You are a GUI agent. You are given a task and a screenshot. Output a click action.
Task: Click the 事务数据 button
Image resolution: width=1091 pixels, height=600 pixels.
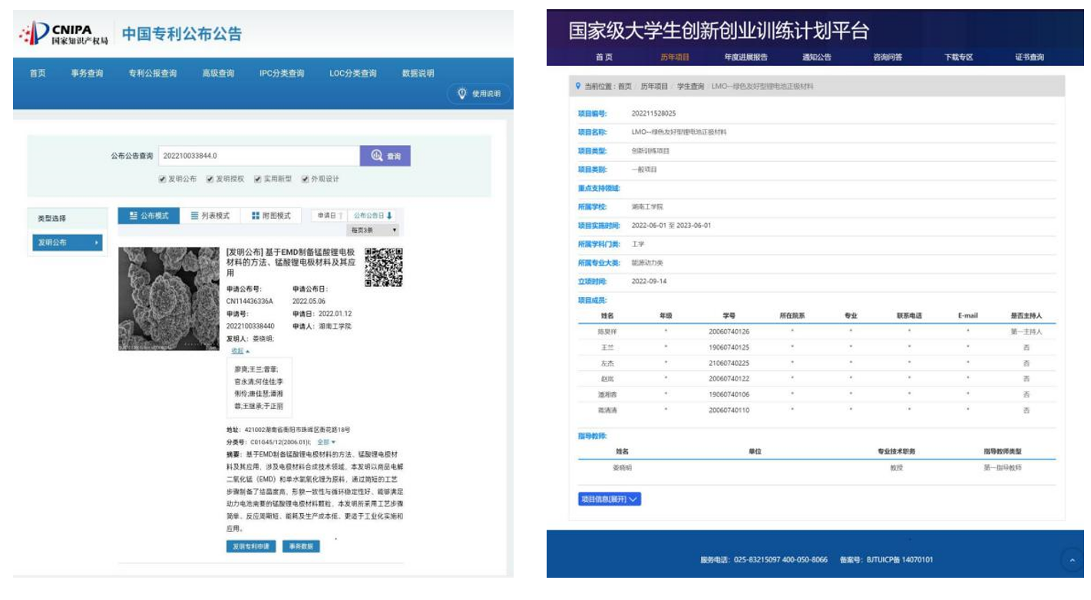(300, 546)
